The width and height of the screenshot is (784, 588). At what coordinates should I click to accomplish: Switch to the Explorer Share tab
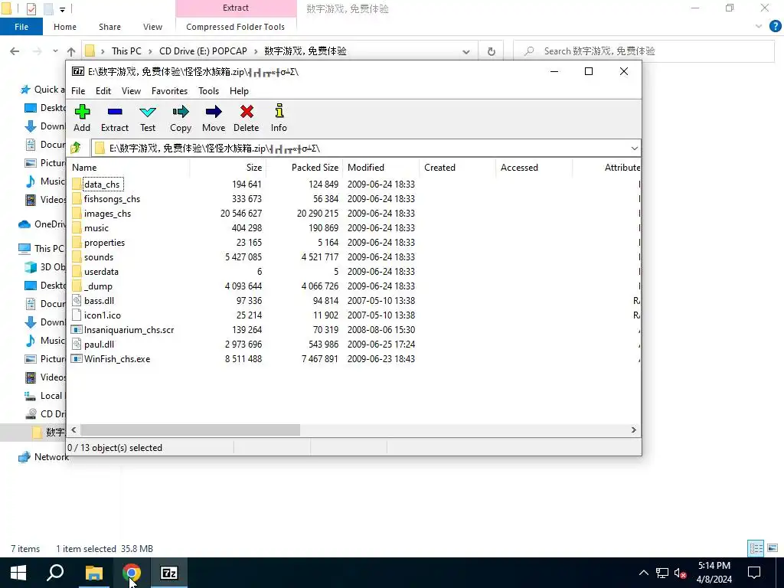(109, 27)
